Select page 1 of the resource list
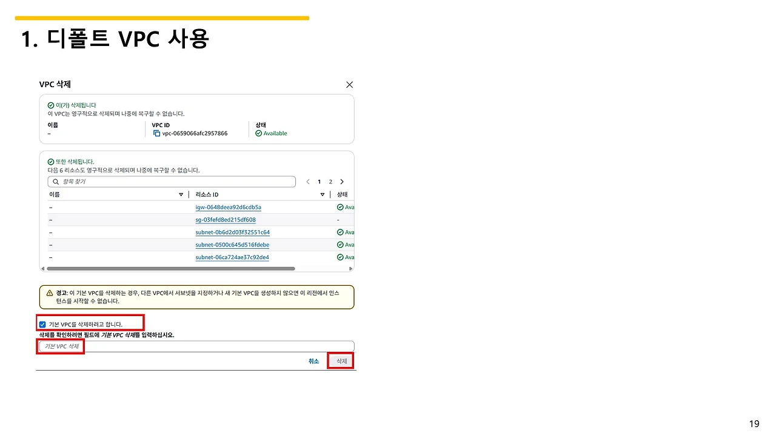The height and width of the screenshot is (436, 776). [319, 181]
